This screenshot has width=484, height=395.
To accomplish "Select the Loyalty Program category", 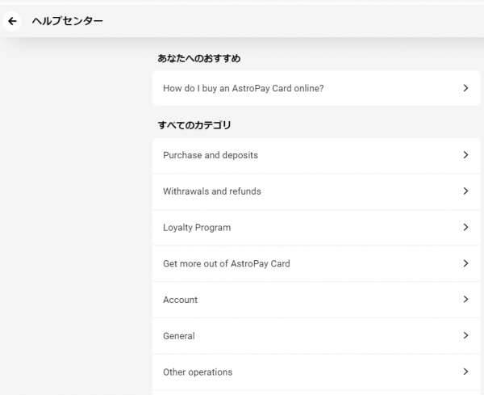I will coord(316,228).
